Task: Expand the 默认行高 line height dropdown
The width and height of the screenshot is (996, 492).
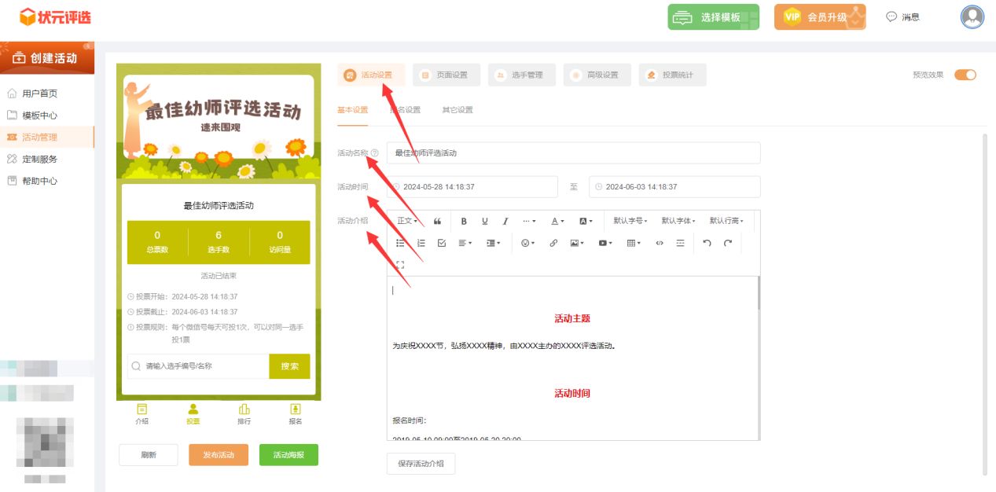Action: (726, 222)
